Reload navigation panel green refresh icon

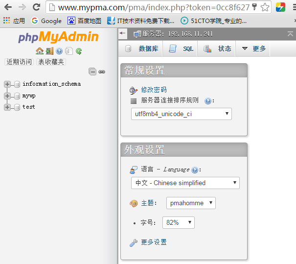pos(79,51)
